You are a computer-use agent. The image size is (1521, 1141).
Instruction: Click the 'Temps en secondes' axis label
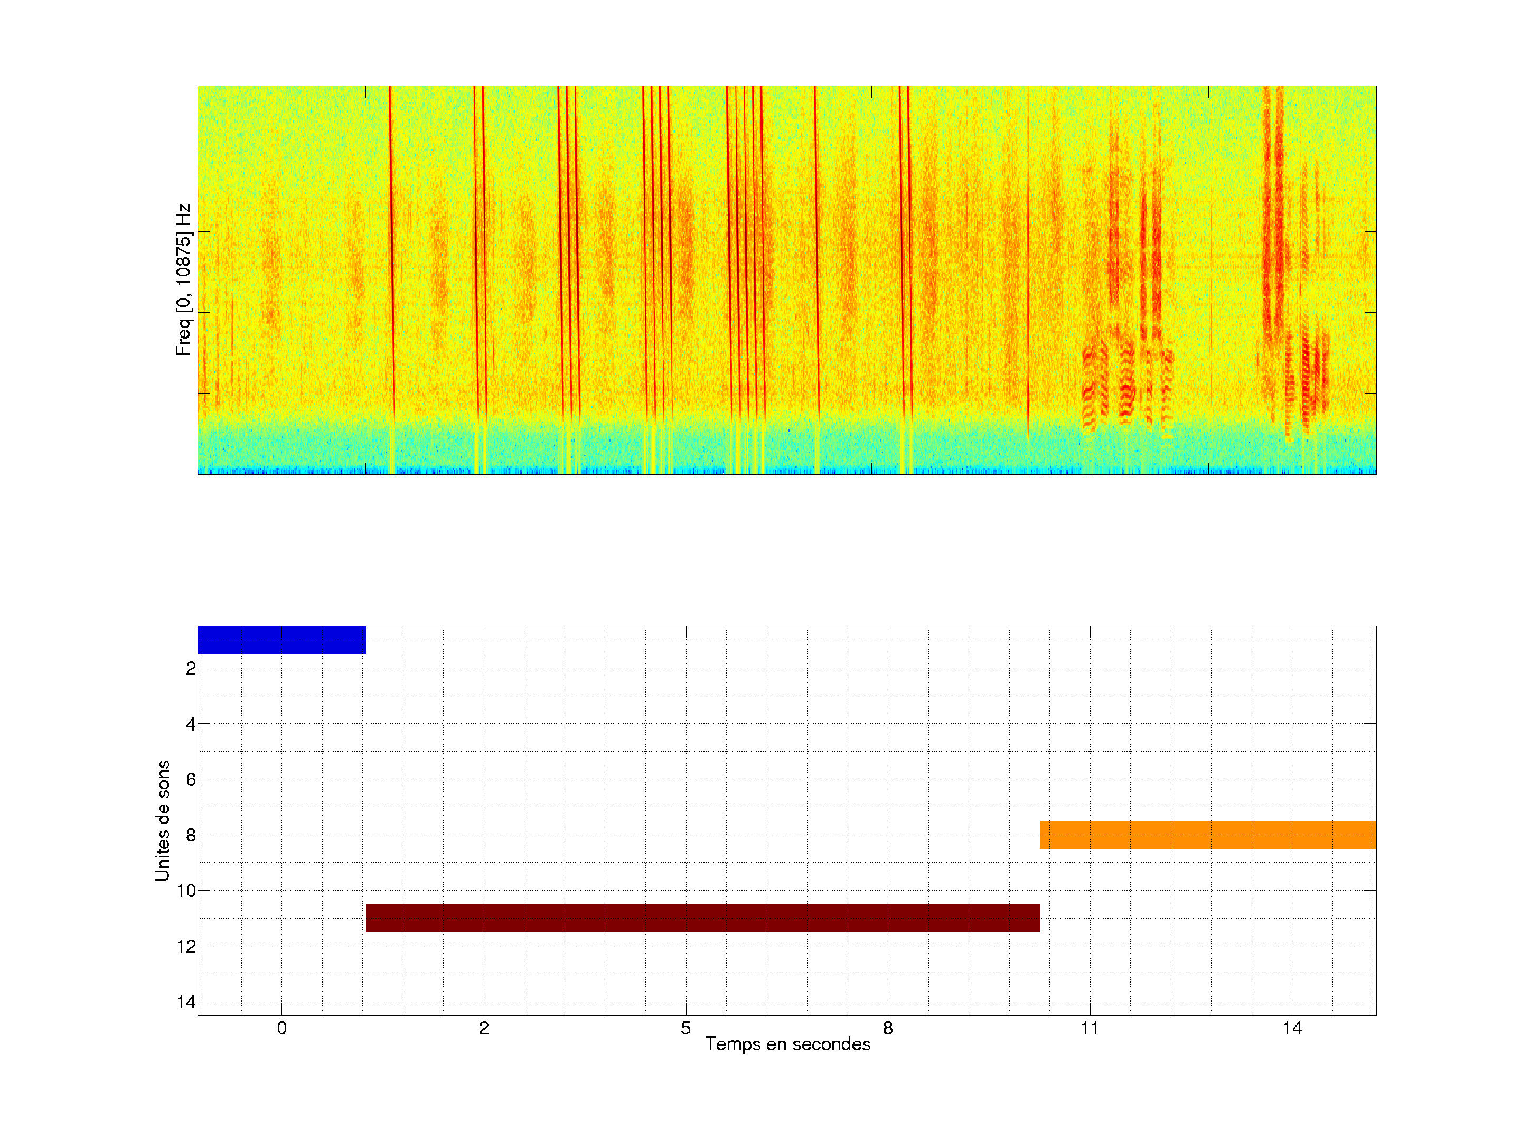pos(787,1044)
